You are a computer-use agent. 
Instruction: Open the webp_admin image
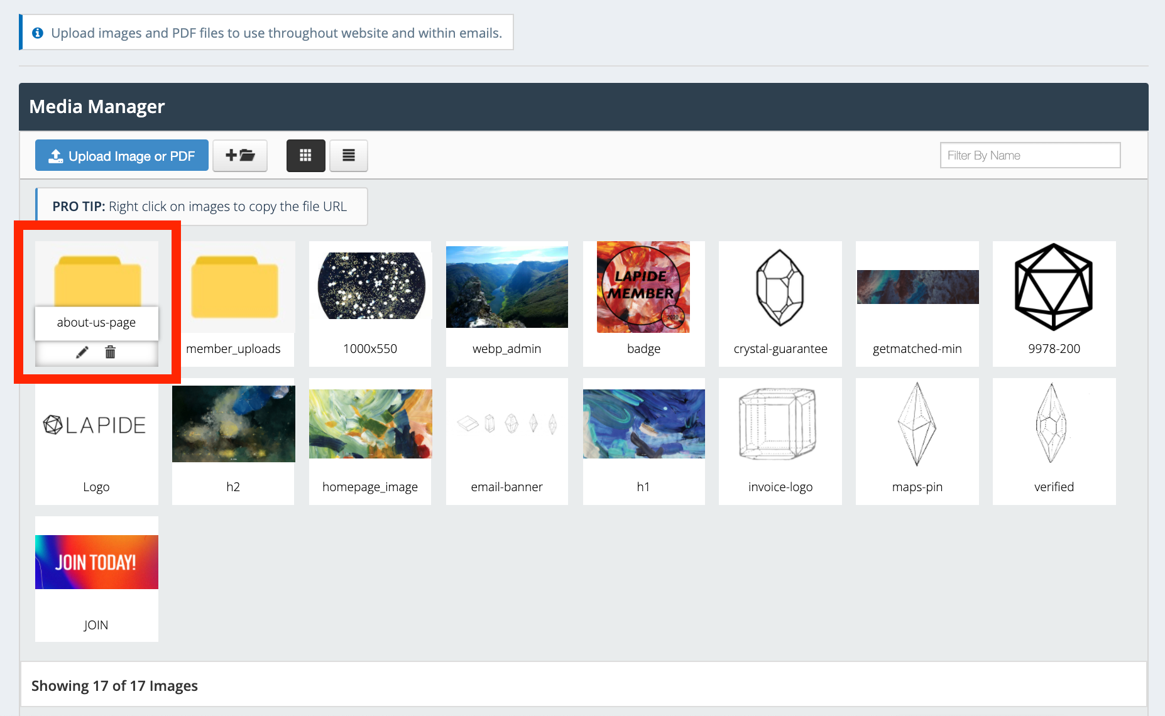click(x=506, y=286)
